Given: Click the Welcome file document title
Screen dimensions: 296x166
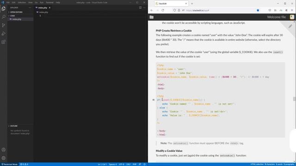Looking at the screenshot, I should click(x=277, y=17).
